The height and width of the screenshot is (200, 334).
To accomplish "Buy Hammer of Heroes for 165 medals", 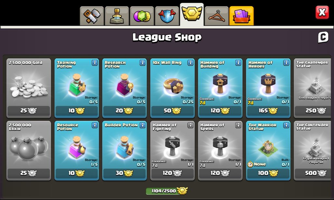I will 268,111.
